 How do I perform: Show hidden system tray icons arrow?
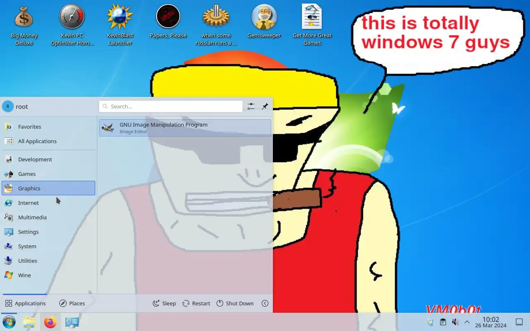click(x=467, y=322)
